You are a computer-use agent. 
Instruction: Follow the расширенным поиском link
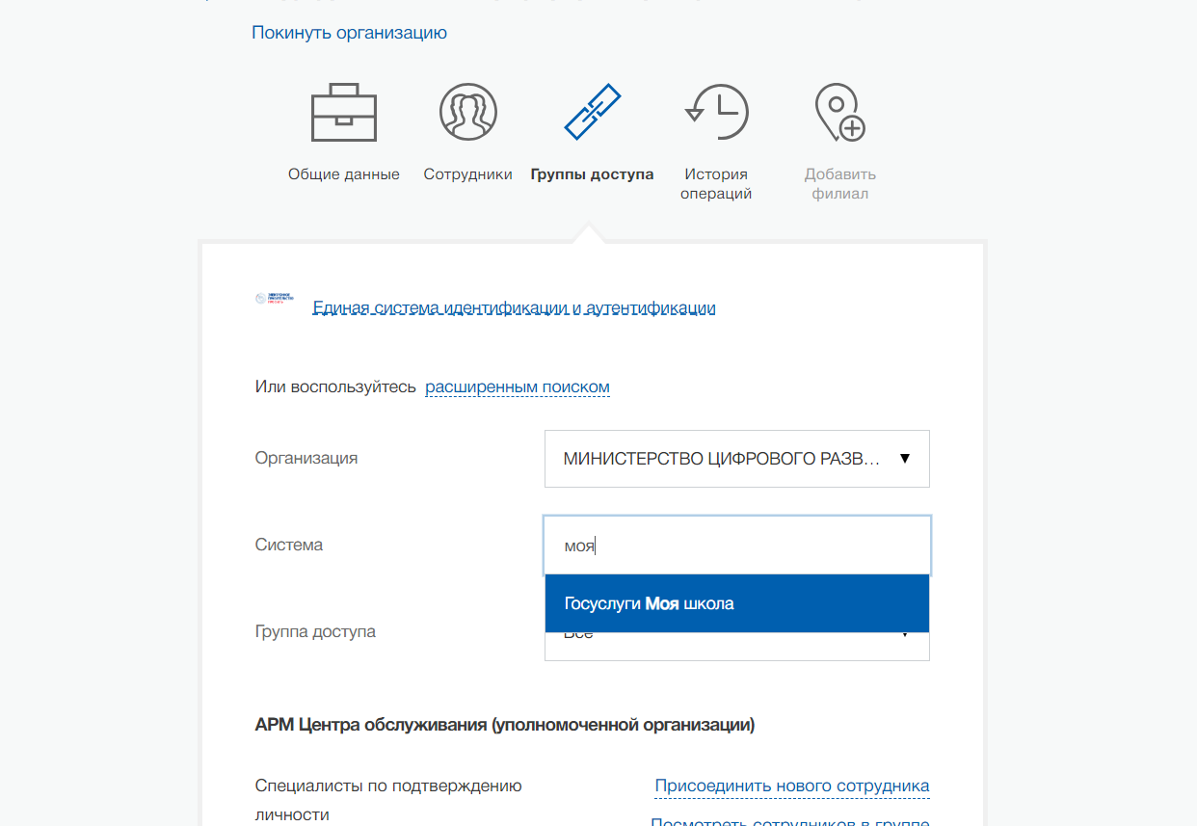click(x=518, y=386)
